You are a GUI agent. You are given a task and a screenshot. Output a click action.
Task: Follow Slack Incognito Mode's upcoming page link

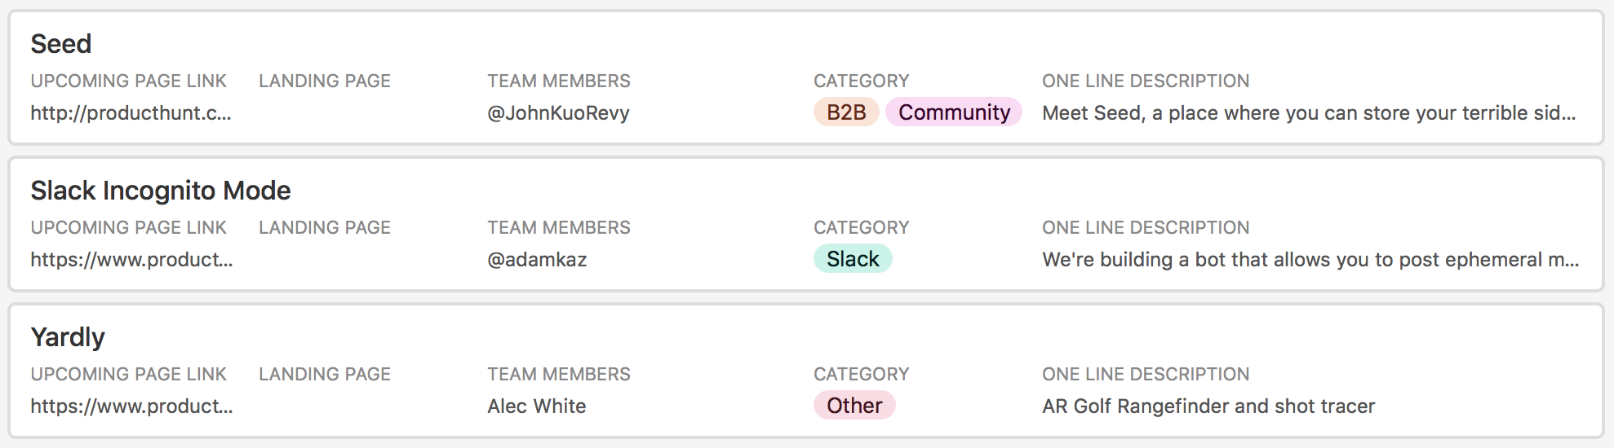[x=132, y=260]
